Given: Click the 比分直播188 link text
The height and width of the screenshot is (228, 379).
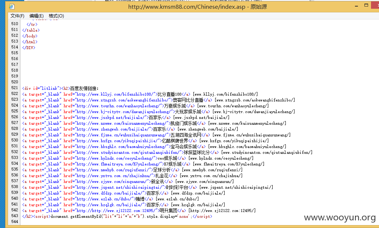Looking at the screenshot, I should [169, 94].
